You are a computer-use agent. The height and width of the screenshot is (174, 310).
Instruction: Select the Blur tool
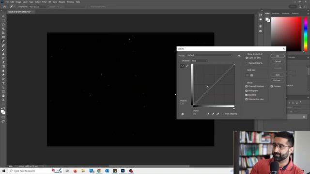tap(3, 71)
